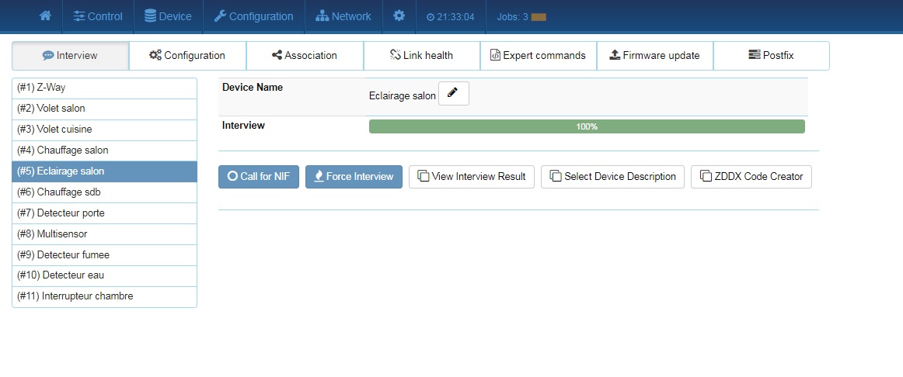903x377 pixels.
Task: Open the Postfix tab
Action: pos(771,56)
